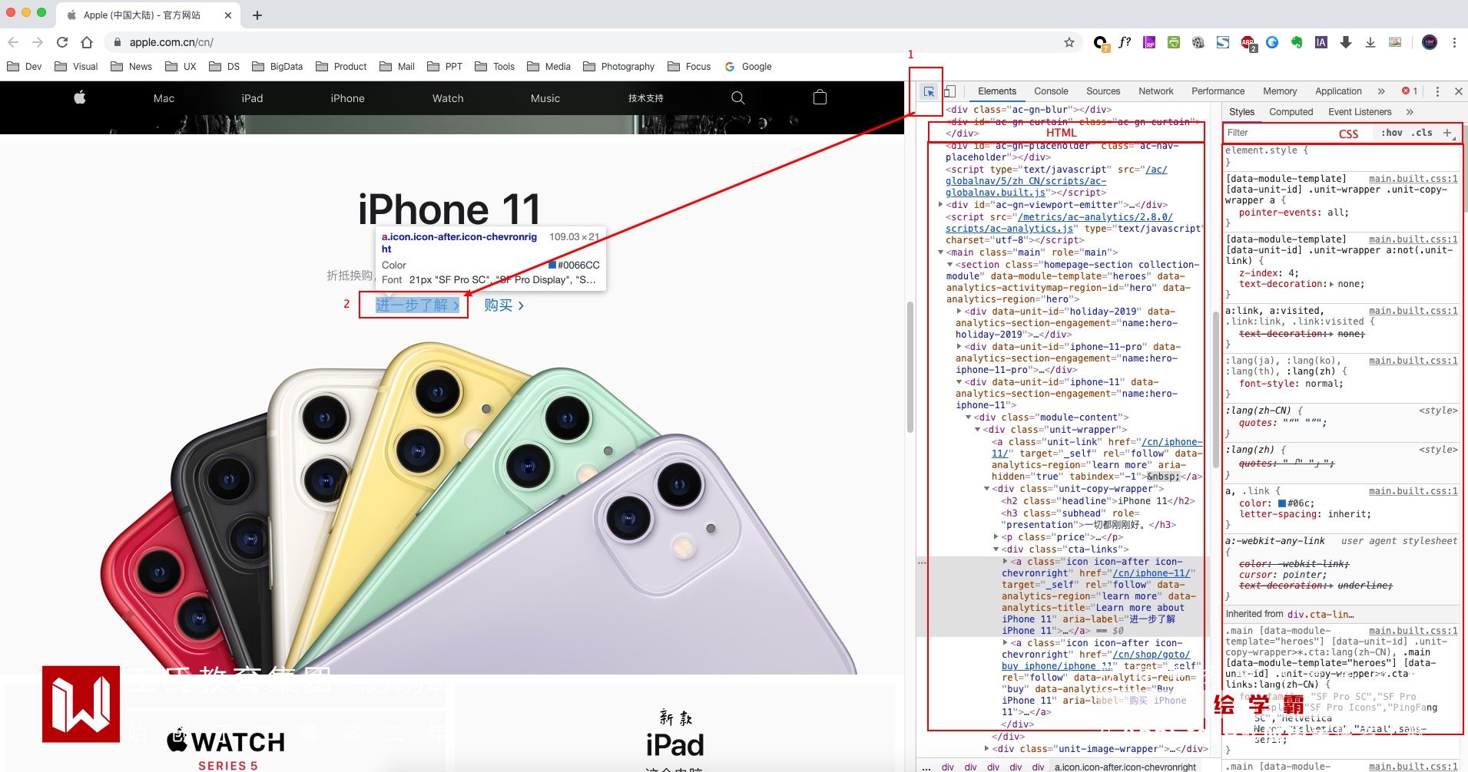This screenshot has height=772, width=1468.
Task: Expand the unit-image-wrapper div node
Action: [987, 749]
